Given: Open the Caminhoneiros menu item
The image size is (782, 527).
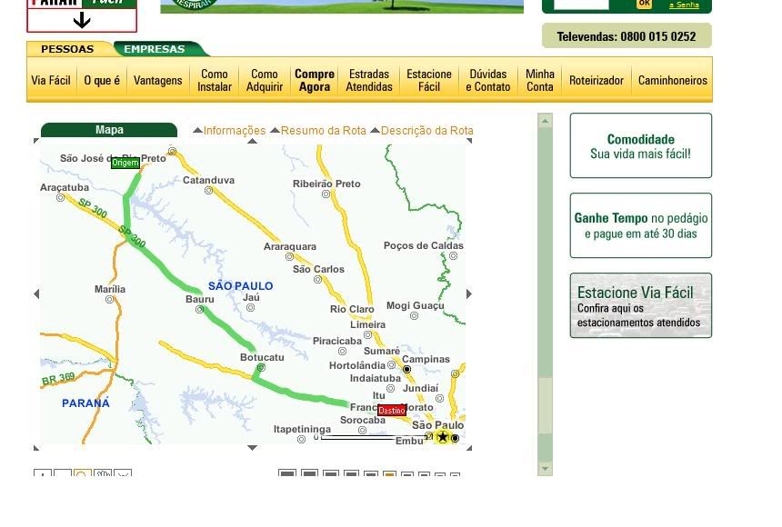Looking at the screenshot, I should pos(673,80).
